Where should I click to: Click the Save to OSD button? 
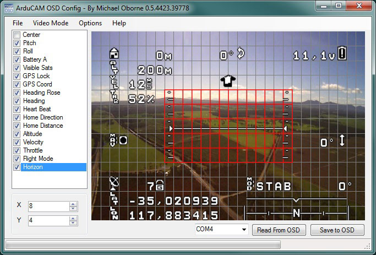pyautogui.click(x=337, y=230)
